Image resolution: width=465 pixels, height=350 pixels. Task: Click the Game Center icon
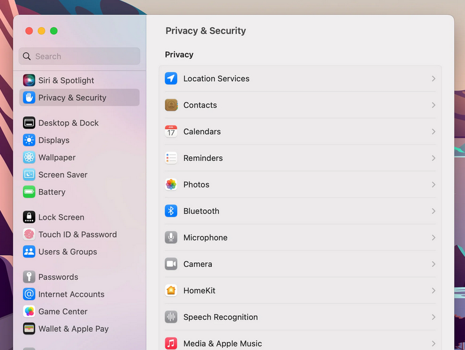[x=29, y=312]
